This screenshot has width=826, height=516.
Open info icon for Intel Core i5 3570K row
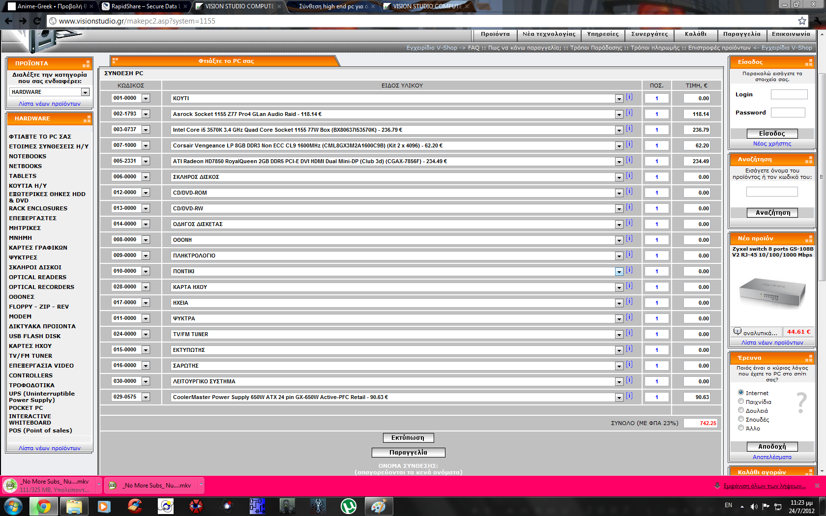point(629,129)
